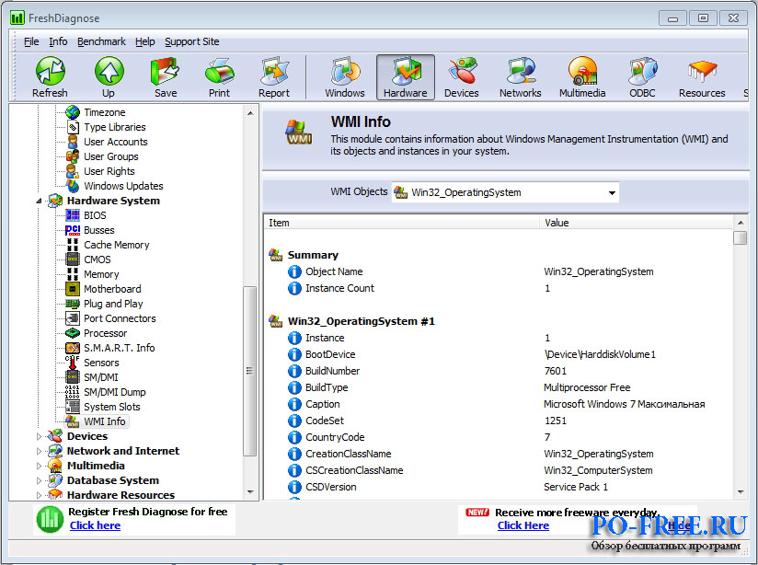
Task: Open the Resources toolbar icon
Action: pos(702,77)
